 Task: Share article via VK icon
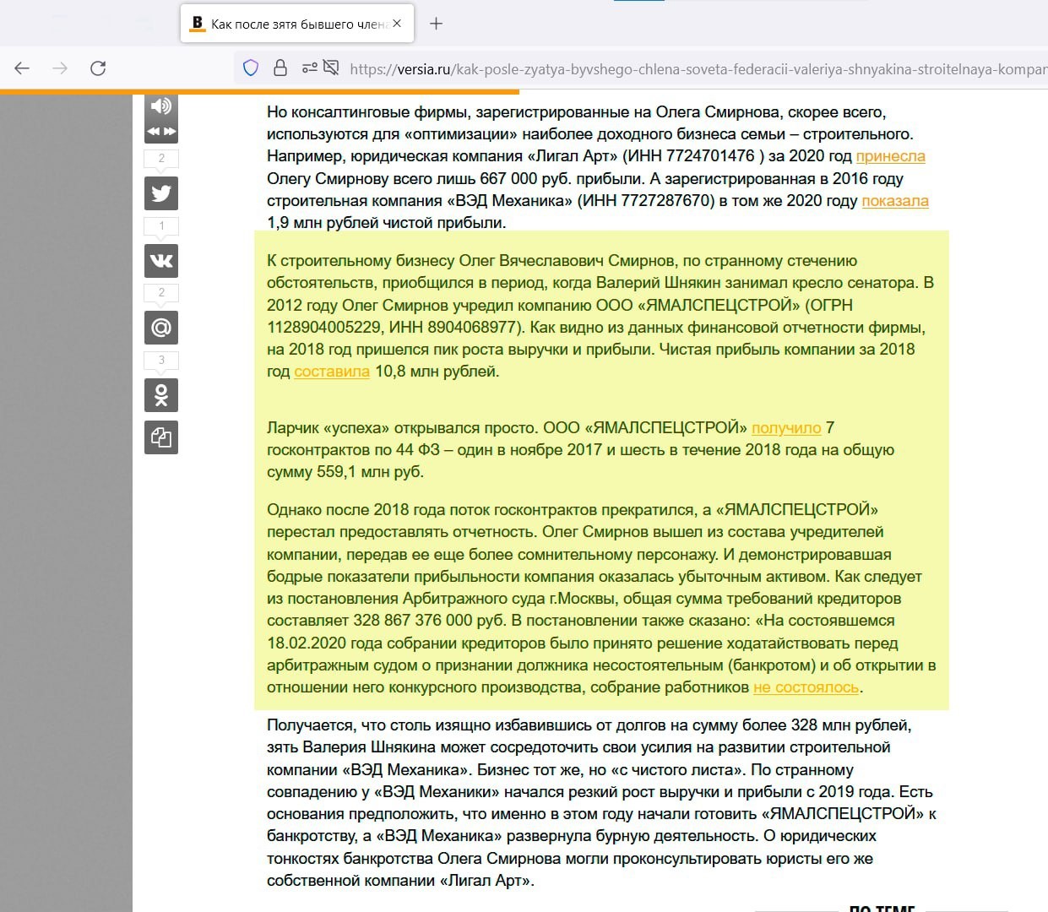coord(160,261)
